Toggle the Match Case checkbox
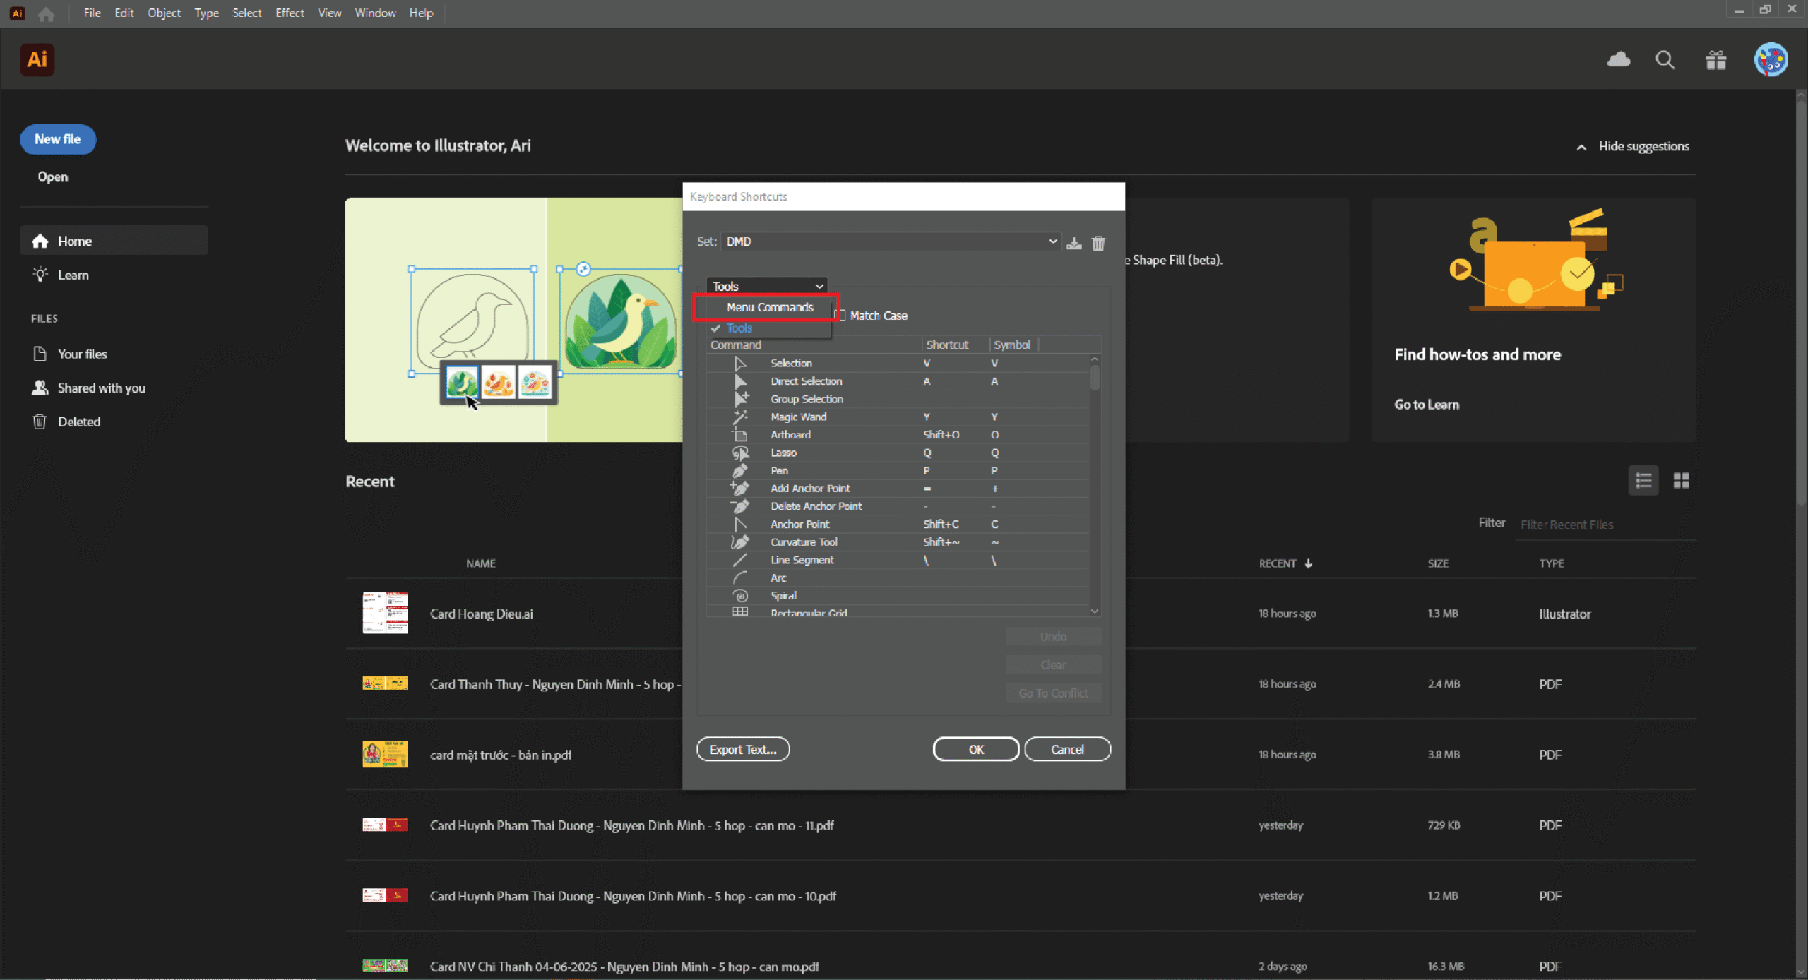Viewport: 1808px width, 980px height. [x=840, y=315]
